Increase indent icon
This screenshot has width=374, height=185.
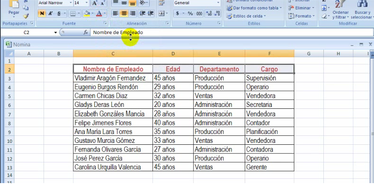coord(151,14)
